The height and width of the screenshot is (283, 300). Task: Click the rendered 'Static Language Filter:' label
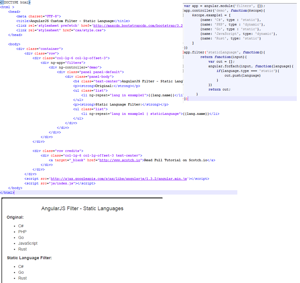30,258
